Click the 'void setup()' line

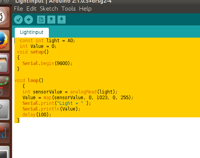point(33,52)
